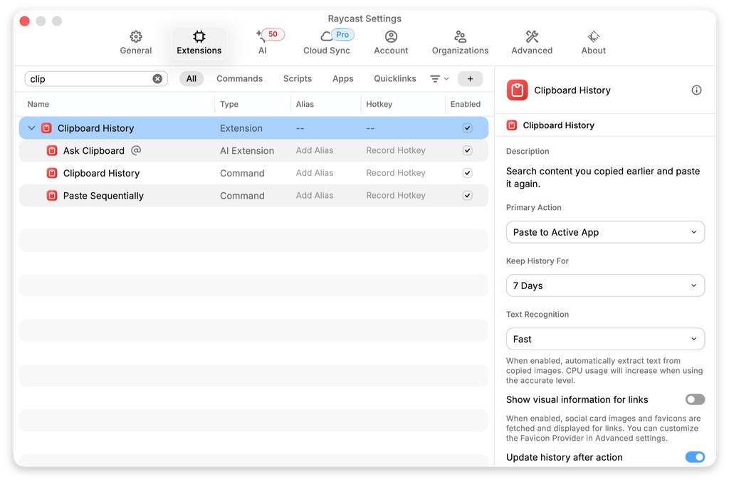729x482 pixels.
Task: Click small Clipboard History icon in detail subheader
Action: [x=511, y=125]
